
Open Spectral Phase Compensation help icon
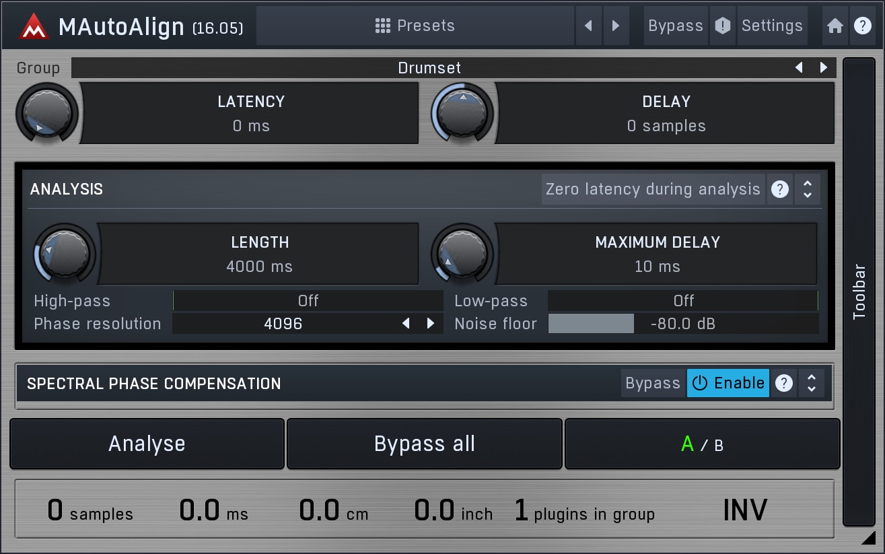783,383
